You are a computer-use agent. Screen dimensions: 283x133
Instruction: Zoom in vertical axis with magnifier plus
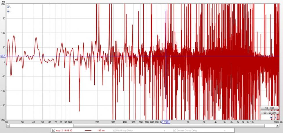pos(8,6)
